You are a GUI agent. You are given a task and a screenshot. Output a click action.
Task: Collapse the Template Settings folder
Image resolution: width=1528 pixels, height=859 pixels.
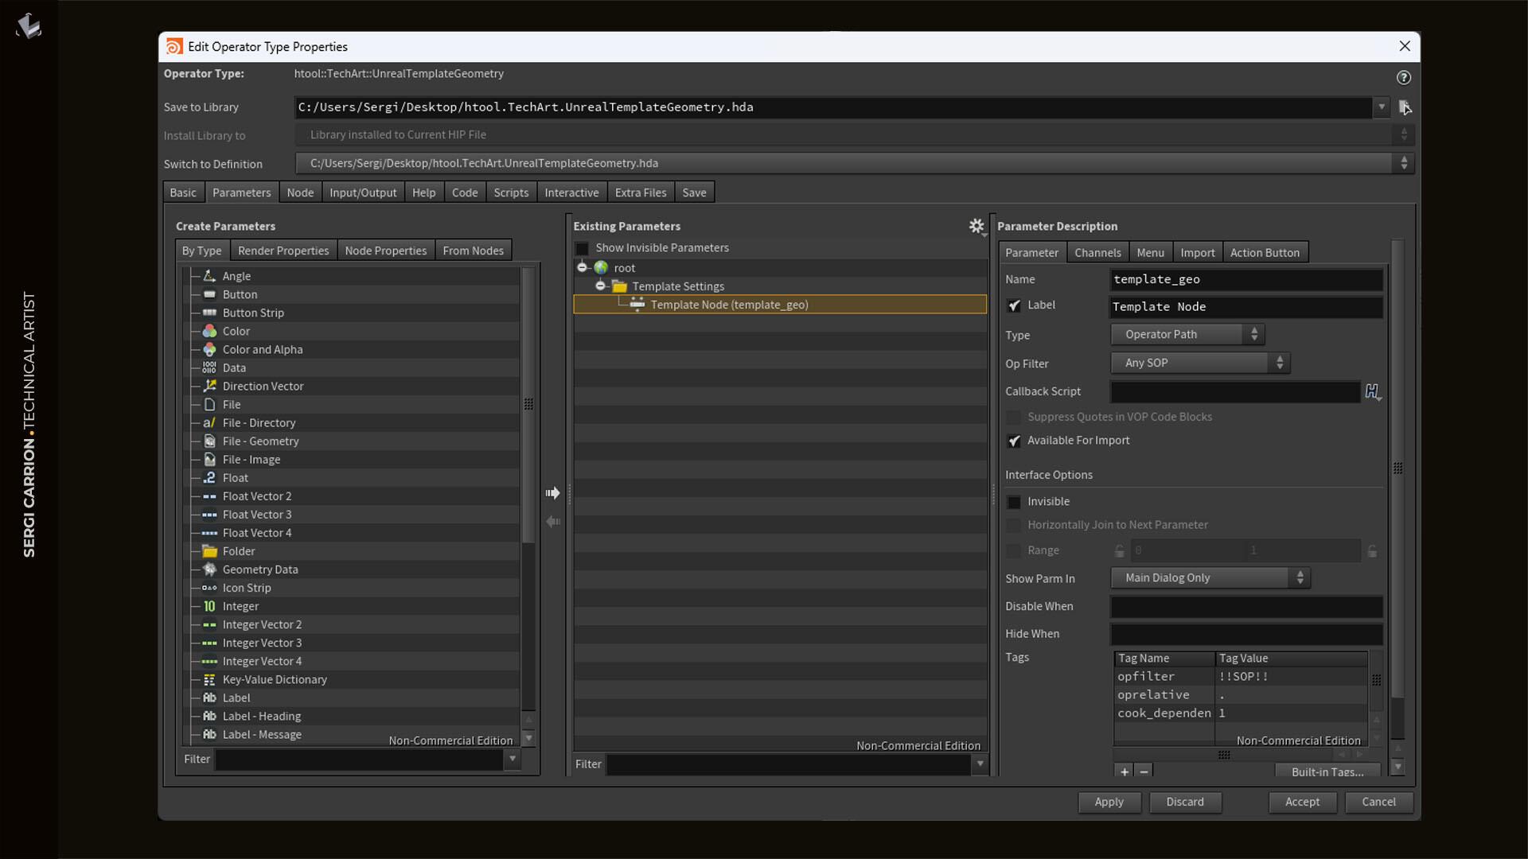pos(601,286)
